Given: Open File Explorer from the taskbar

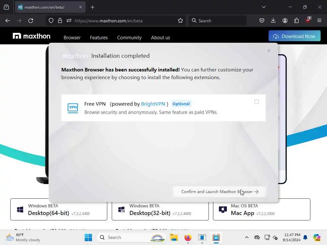Looking at the screenshot, I should pyautogui.click(x=174, y=237).
